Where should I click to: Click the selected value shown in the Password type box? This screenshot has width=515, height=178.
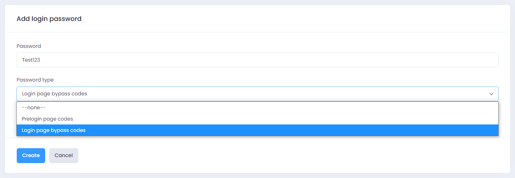(x=54, y=94)
